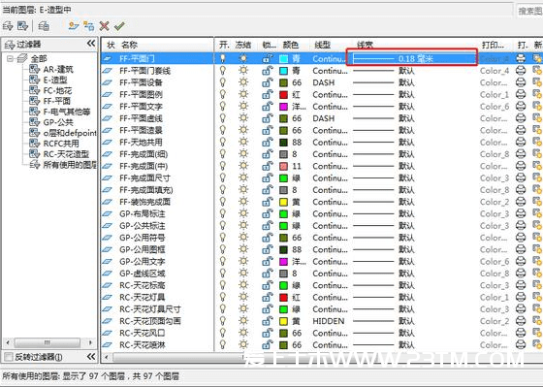Sort layers by the 名称 column header
The image size is (543, 387).
pyautogui.click(x=129, y=45)
